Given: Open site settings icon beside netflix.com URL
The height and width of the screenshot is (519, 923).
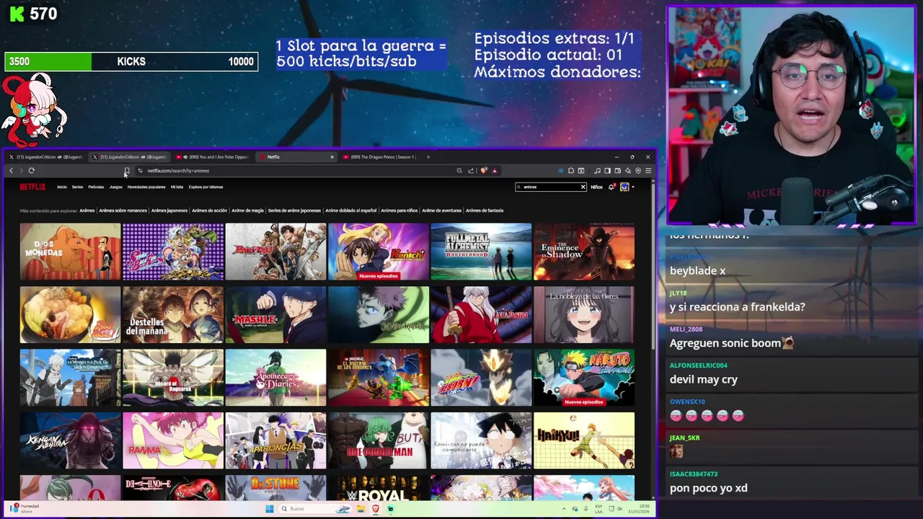Looking at the screenshot, I should coord(140,171).
